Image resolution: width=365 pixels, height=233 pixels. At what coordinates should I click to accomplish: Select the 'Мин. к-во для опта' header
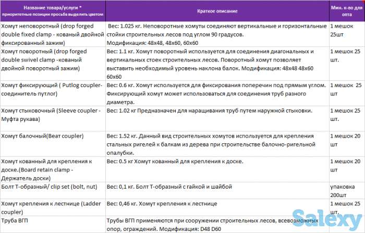tap(346, 10)
